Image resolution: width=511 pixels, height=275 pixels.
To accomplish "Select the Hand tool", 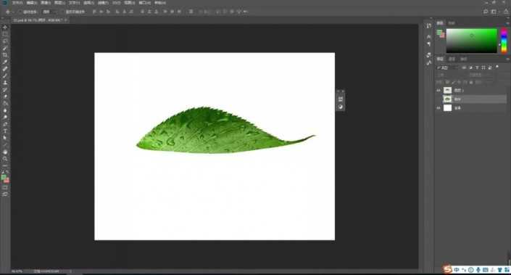I will 5,152.
